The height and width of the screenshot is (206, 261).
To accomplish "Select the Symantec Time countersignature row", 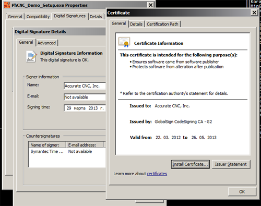I will click(x=67, y=152).
